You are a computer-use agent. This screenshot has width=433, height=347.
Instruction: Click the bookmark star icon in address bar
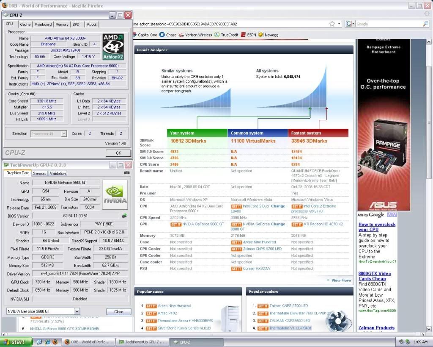[x=332, y=24]
